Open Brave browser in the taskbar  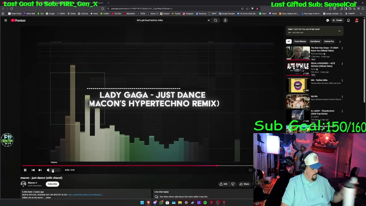click(x=148, y=203)
